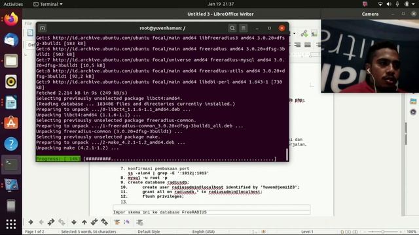
Task: Open the Help icon in dock
Action: coord(11,144)
